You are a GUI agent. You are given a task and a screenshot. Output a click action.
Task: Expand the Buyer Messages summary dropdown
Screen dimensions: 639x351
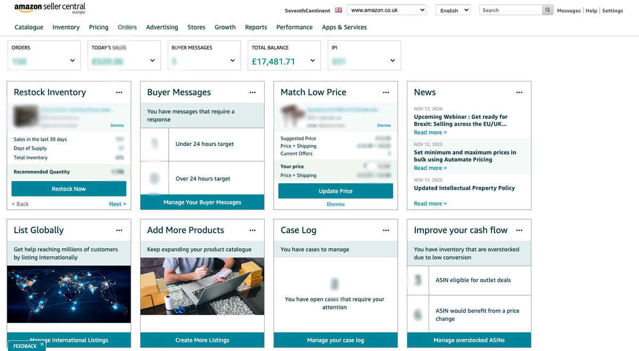(232, 61)
